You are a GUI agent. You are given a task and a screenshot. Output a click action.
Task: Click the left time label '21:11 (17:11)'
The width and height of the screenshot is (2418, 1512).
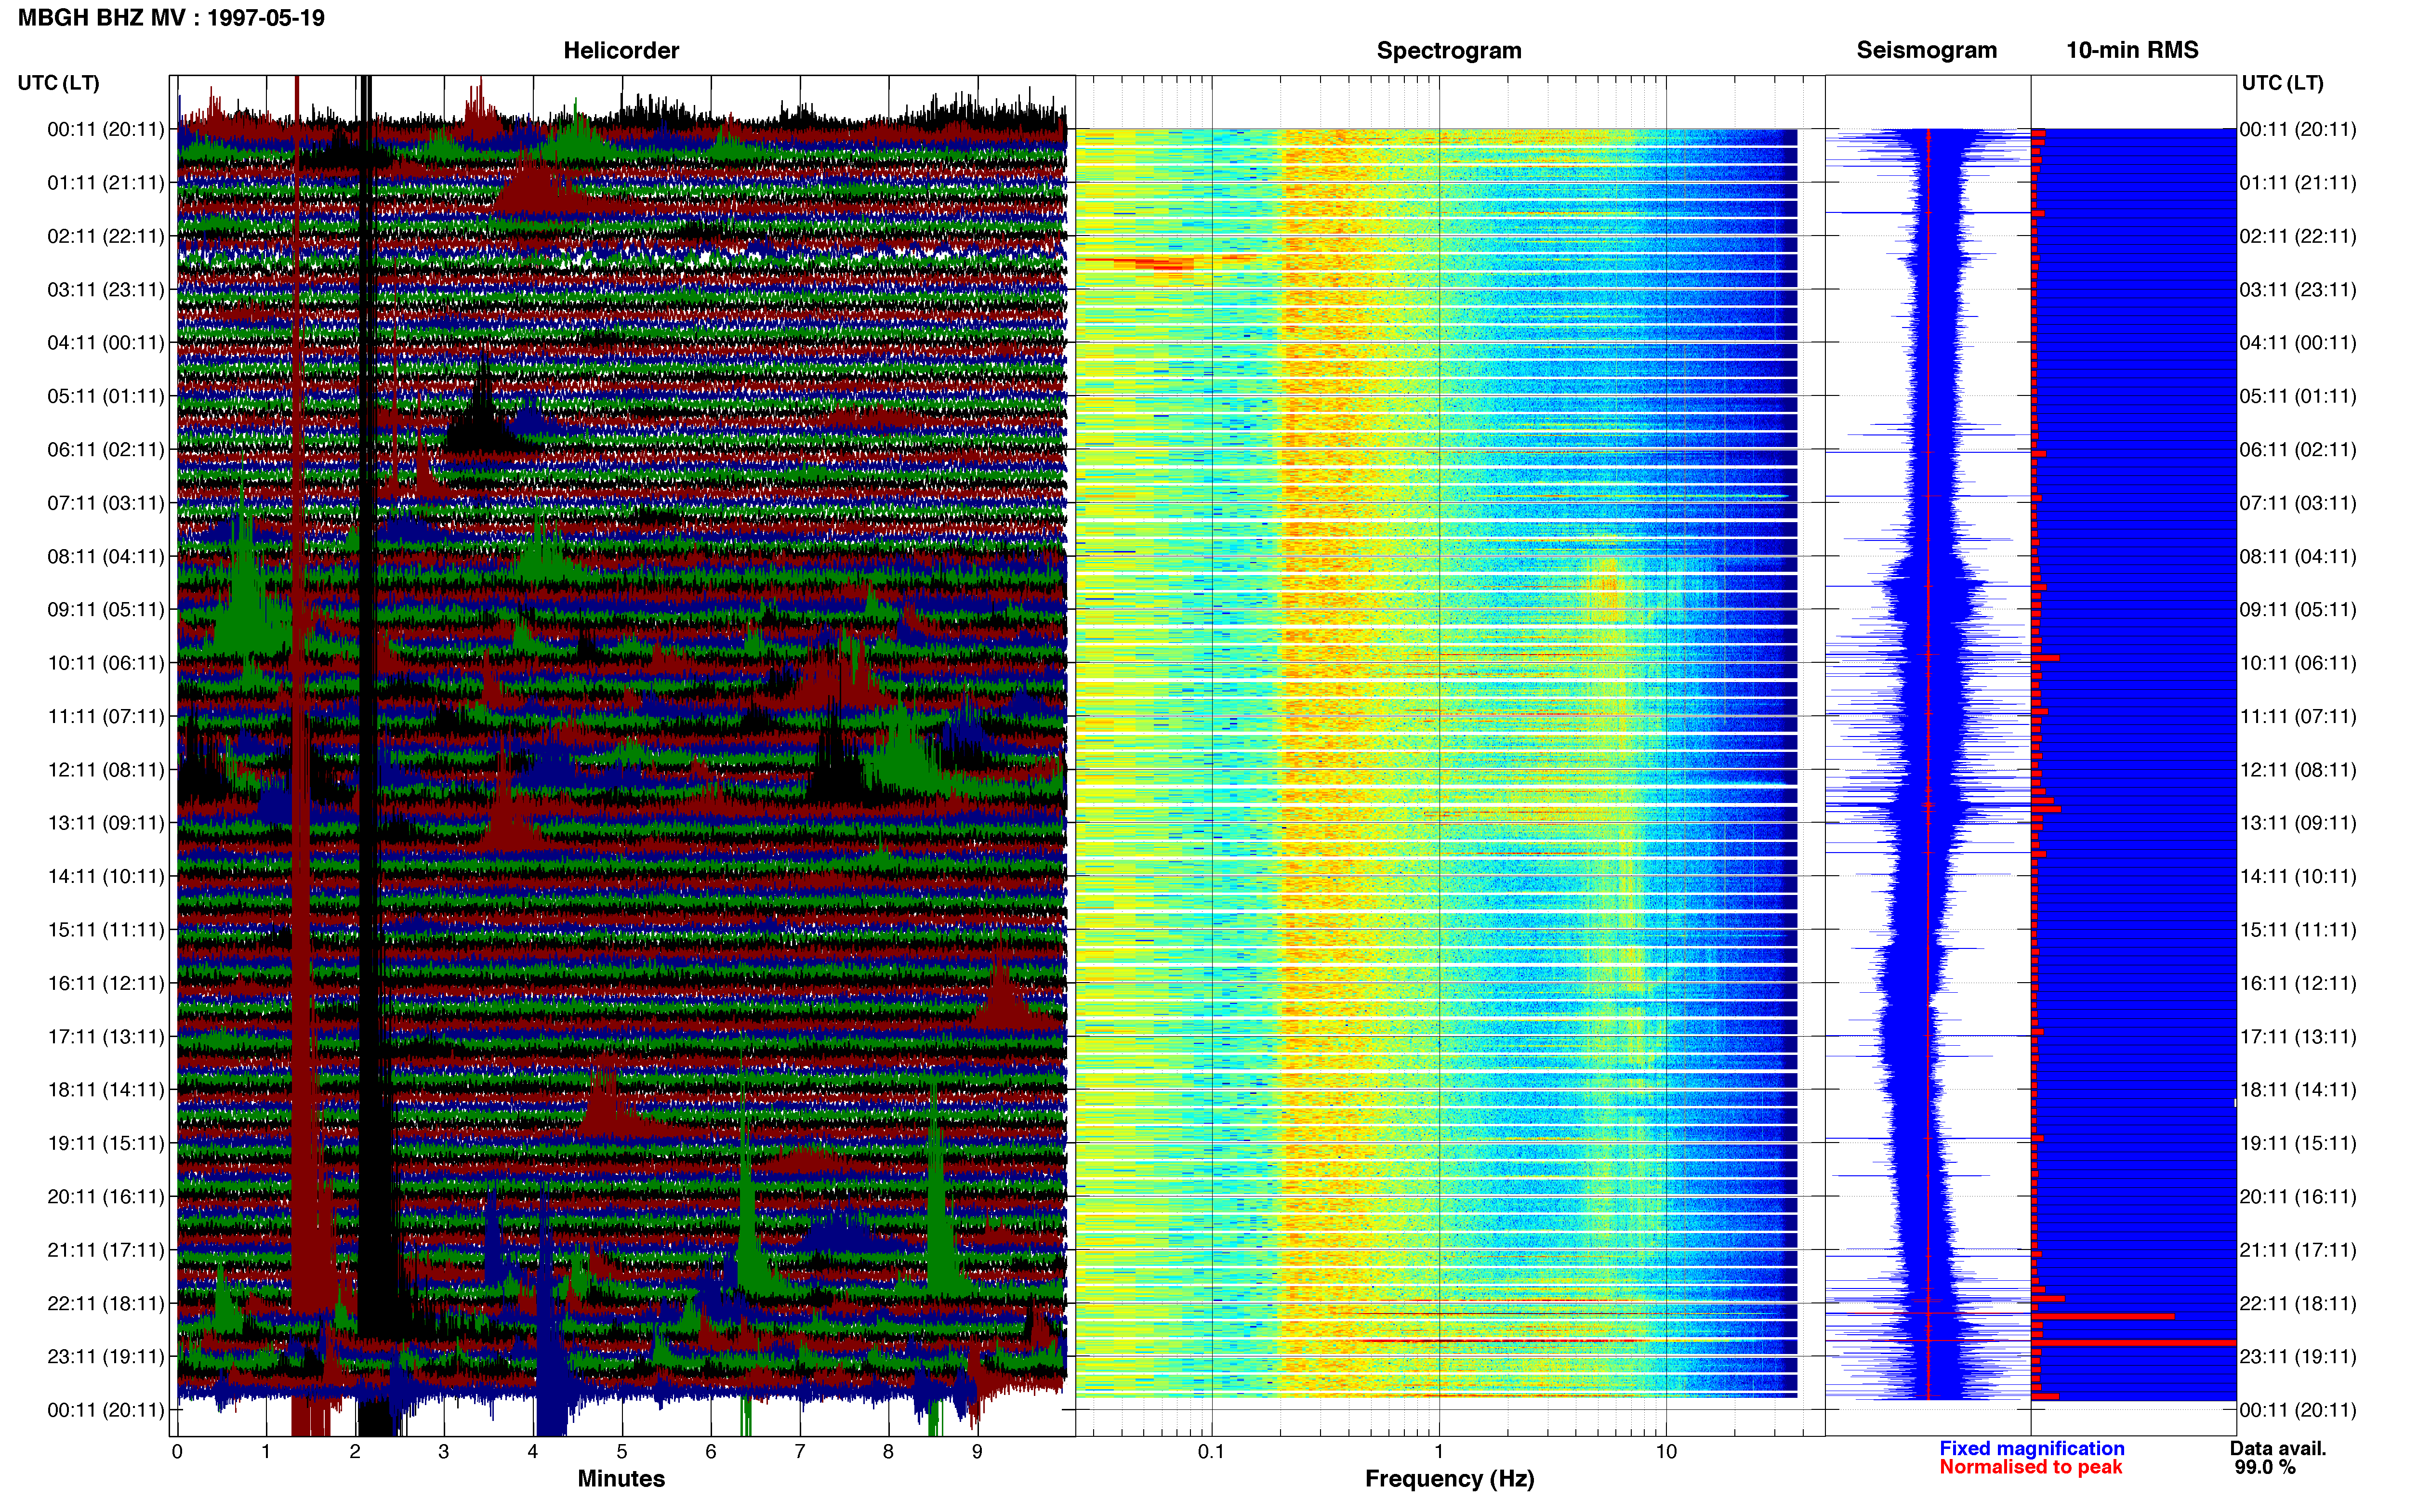click(x=106, y=1250)
